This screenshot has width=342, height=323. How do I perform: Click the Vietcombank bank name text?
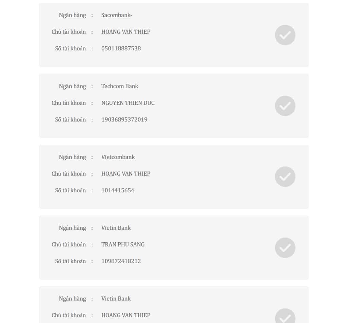pyautogui.click(x=118, y=157)
